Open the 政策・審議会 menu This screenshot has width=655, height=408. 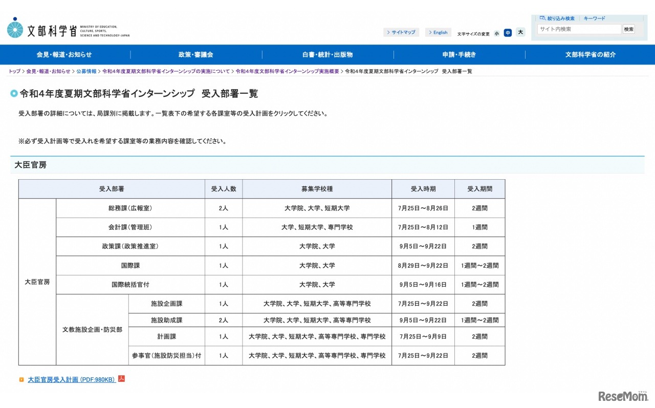click(x=196, y=55)
